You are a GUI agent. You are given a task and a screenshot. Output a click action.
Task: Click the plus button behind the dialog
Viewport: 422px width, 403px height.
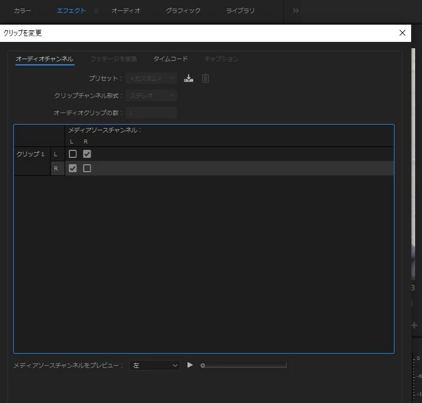click(x=415, y=325)
